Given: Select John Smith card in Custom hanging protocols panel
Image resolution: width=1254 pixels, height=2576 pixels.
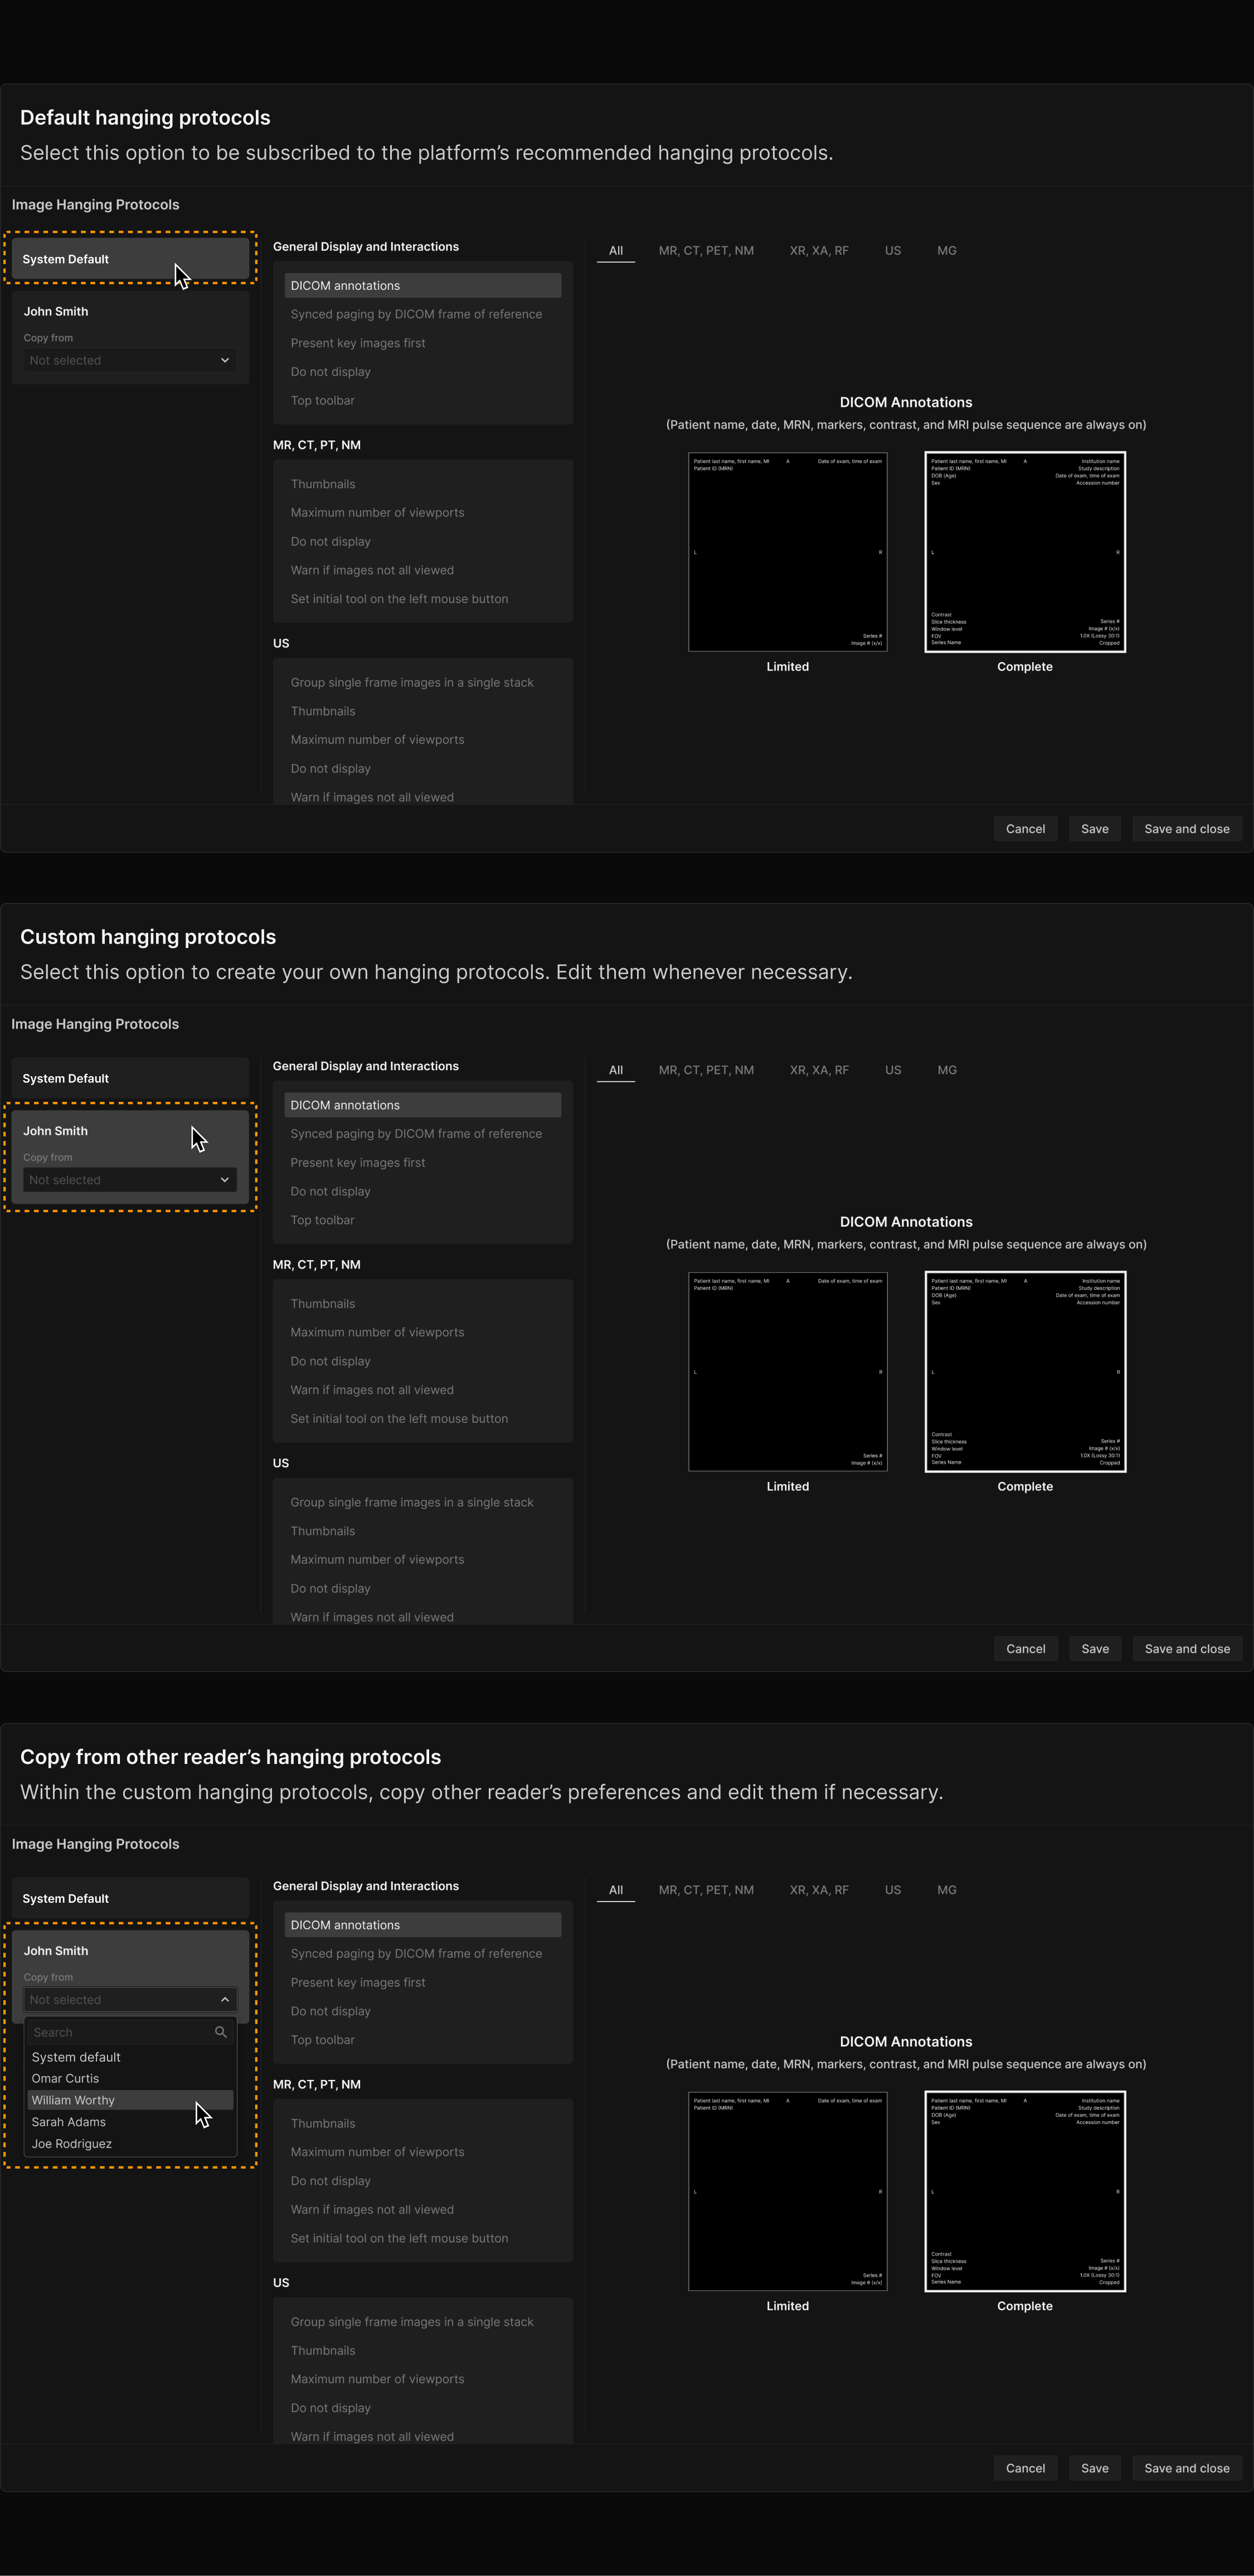Looking at the screenshot, I should 130,1157.
